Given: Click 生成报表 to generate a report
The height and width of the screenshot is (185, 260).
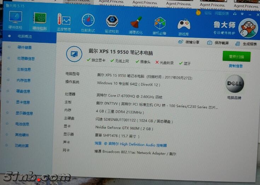Looking at the screenshot, I should (247, 44).
